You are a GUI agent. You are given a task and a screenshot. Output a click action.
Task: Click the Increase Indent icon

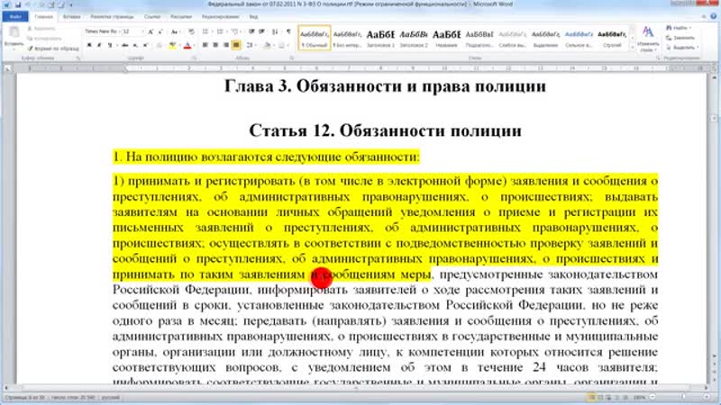coord(261,31)
